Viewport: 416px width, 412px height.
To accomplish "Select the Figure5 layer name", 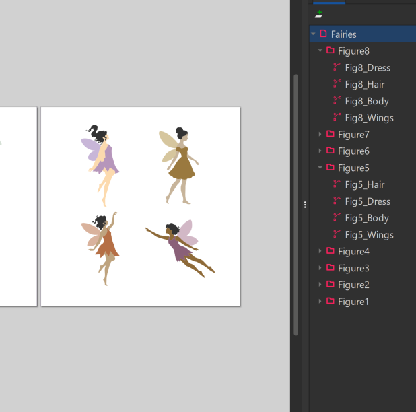I will pyautogui.click(x=353, y=168).
